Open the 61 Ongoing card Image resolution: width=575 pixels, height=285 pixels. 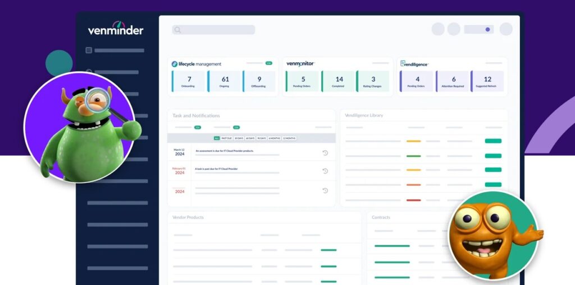[x=223, y=81]
